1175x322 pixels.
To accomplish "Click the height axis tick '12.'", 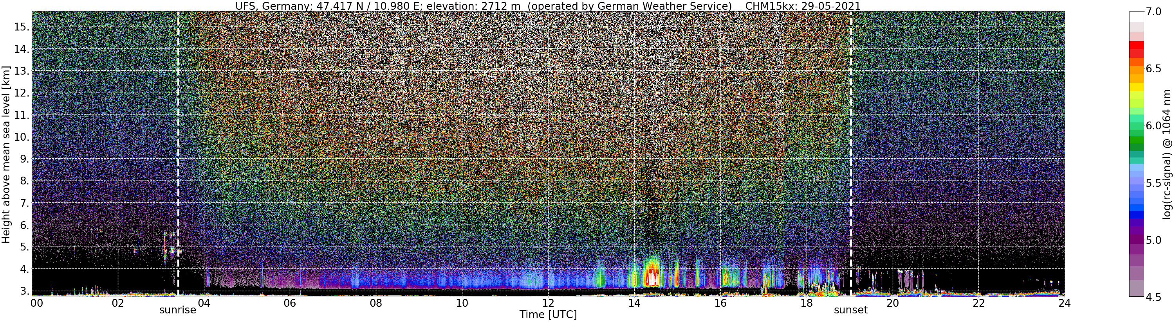I will tap(22, 93).
